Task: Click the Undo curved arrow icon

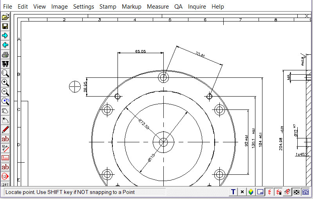Action: [x=5, y=120]
